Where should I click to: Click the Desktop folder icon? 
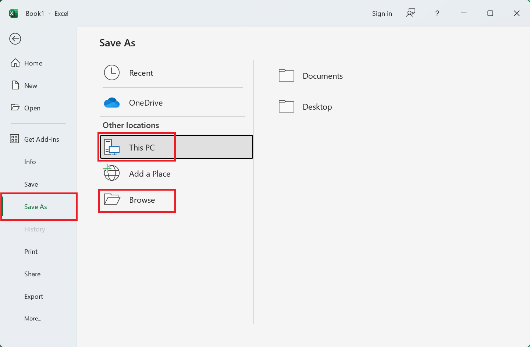287,106
